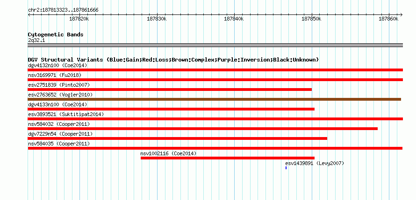Click the 187840k ruler tick label
Screen dimensions: 416x200
coord(234,19)
